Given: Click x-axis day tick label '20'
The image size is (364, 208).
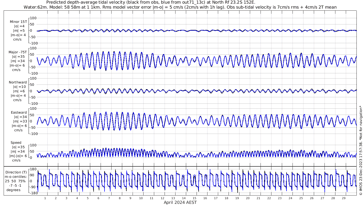Looking at the screenshot, I should click(x=248, y=198).
